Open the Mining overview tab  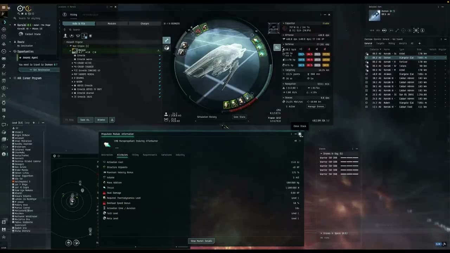coord(391,44)
